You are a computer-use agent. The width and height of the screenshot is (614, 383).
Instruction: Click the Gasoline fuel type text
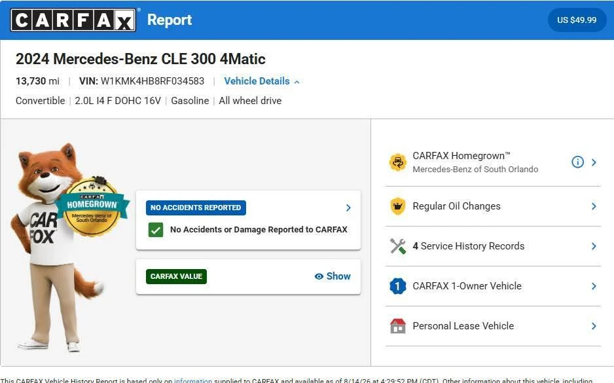point(190,101)
